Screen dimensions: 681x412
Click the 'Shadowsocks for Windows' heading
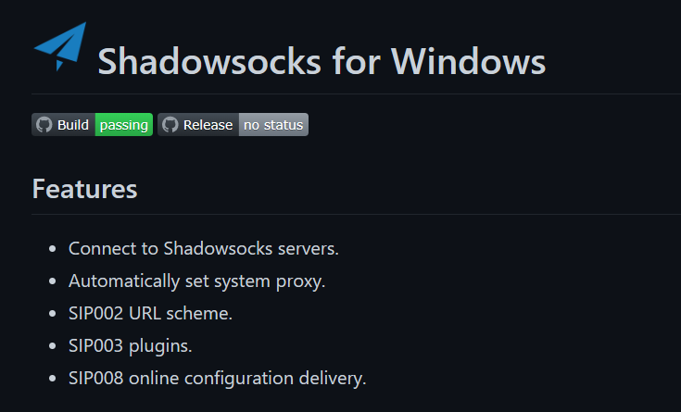[x=322, y=62]
